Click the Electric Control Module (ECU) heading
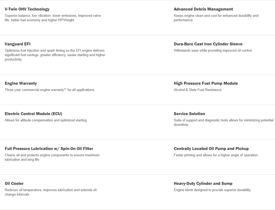275x210 pixels. 34,114
